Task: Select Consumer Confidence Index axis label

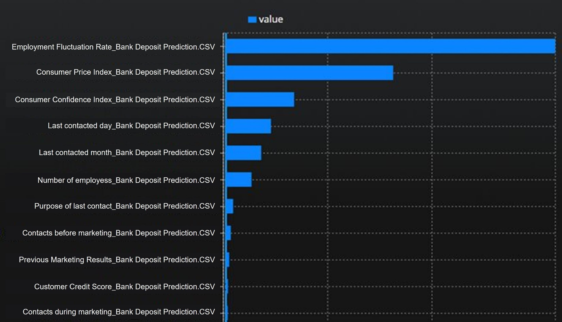Action: tap(115, 100)
